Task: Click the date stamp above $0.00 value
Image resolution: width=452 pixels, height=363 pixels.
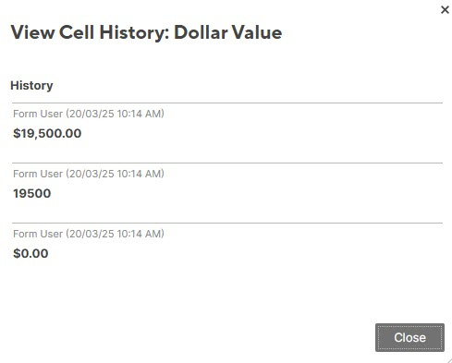Action: click(115, 234)
